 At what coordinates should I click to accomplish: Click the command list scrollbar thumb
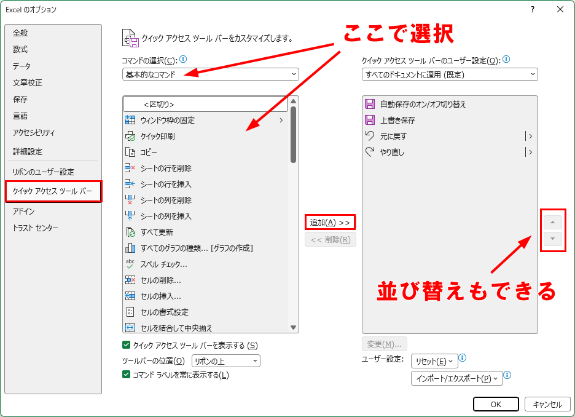pos(293,134)
